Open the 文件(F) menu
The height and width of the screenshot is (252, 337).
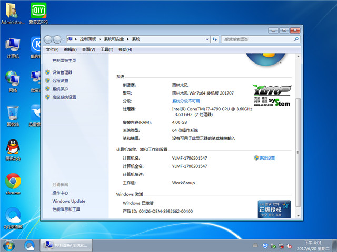coord(52,50)
